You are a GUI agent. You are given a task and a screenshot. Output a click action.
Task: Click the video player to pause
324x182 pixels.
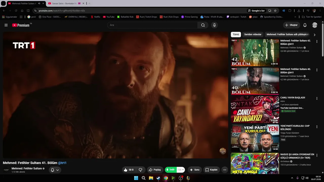tap(115, 95)
